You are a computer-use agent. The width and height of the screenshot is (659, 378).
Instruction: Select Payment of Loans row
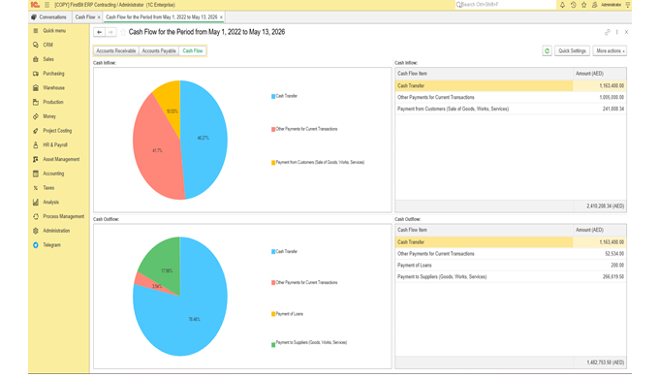[x=511, y=266]
